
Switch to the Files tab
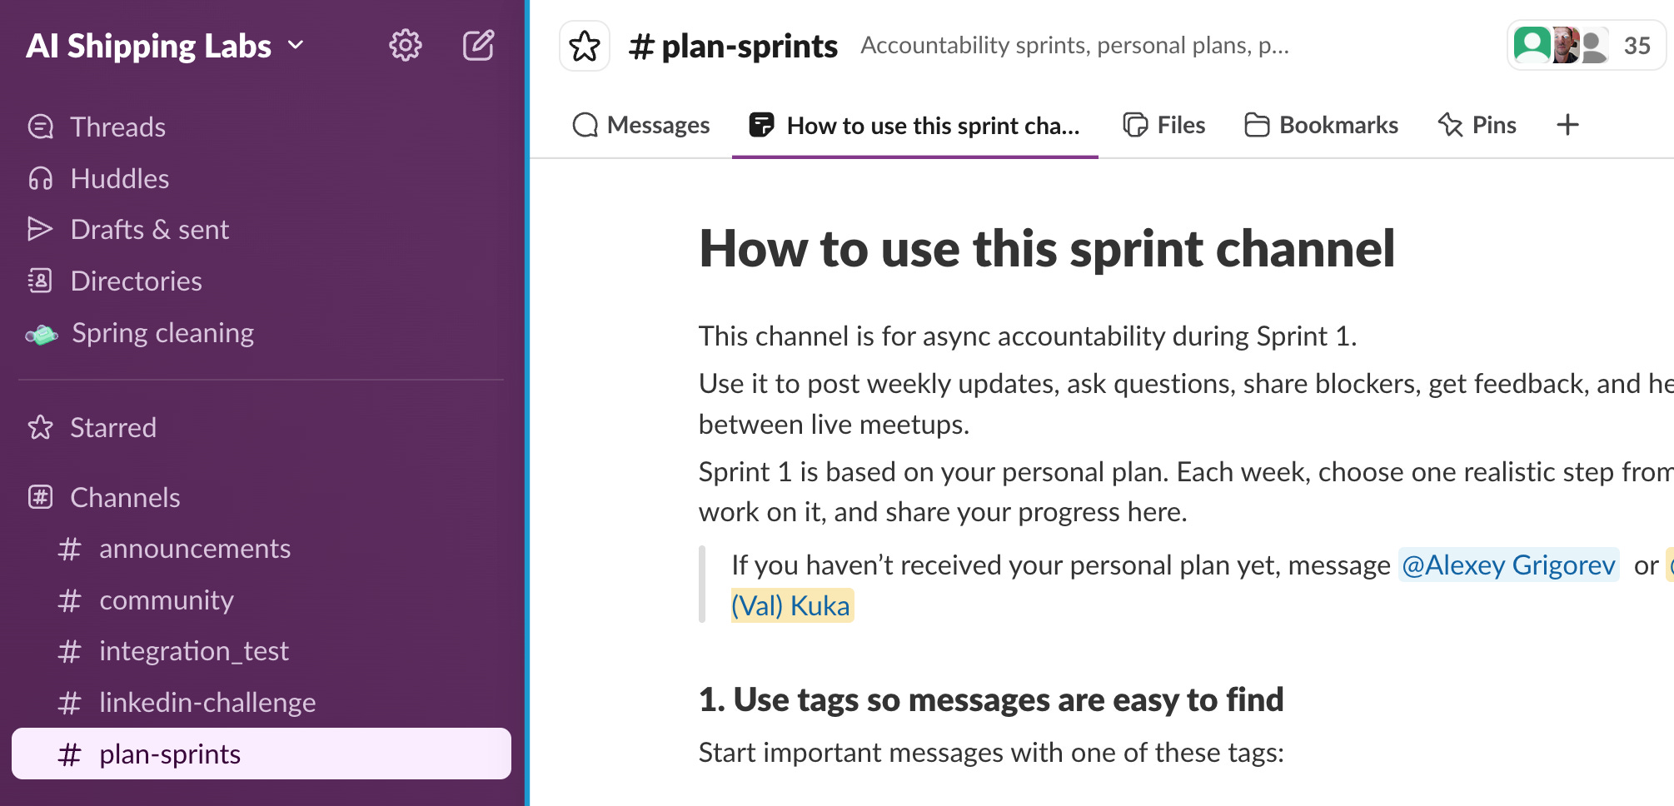click(1164, 125)
